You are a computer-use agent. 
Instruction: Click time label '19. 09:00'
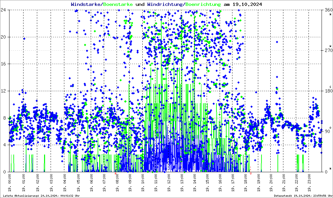point(130,183)
